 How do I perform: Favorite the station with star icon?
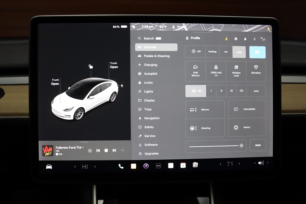point(90,150)
